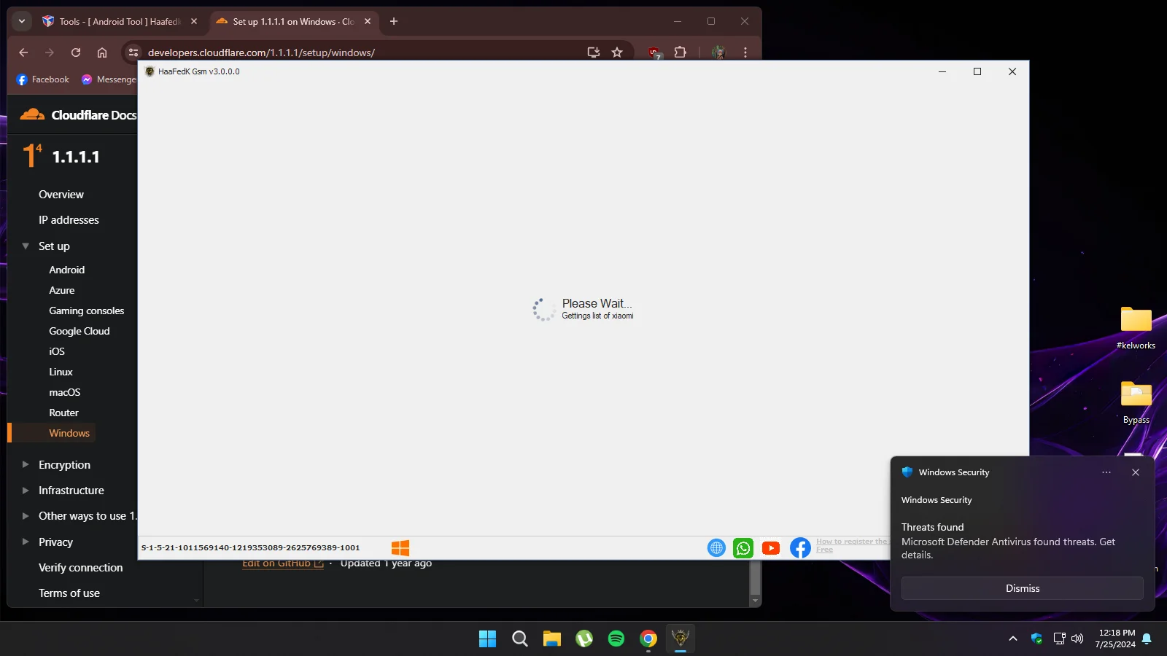Dismiss the Windows Security notification

tap(1023, 588)
